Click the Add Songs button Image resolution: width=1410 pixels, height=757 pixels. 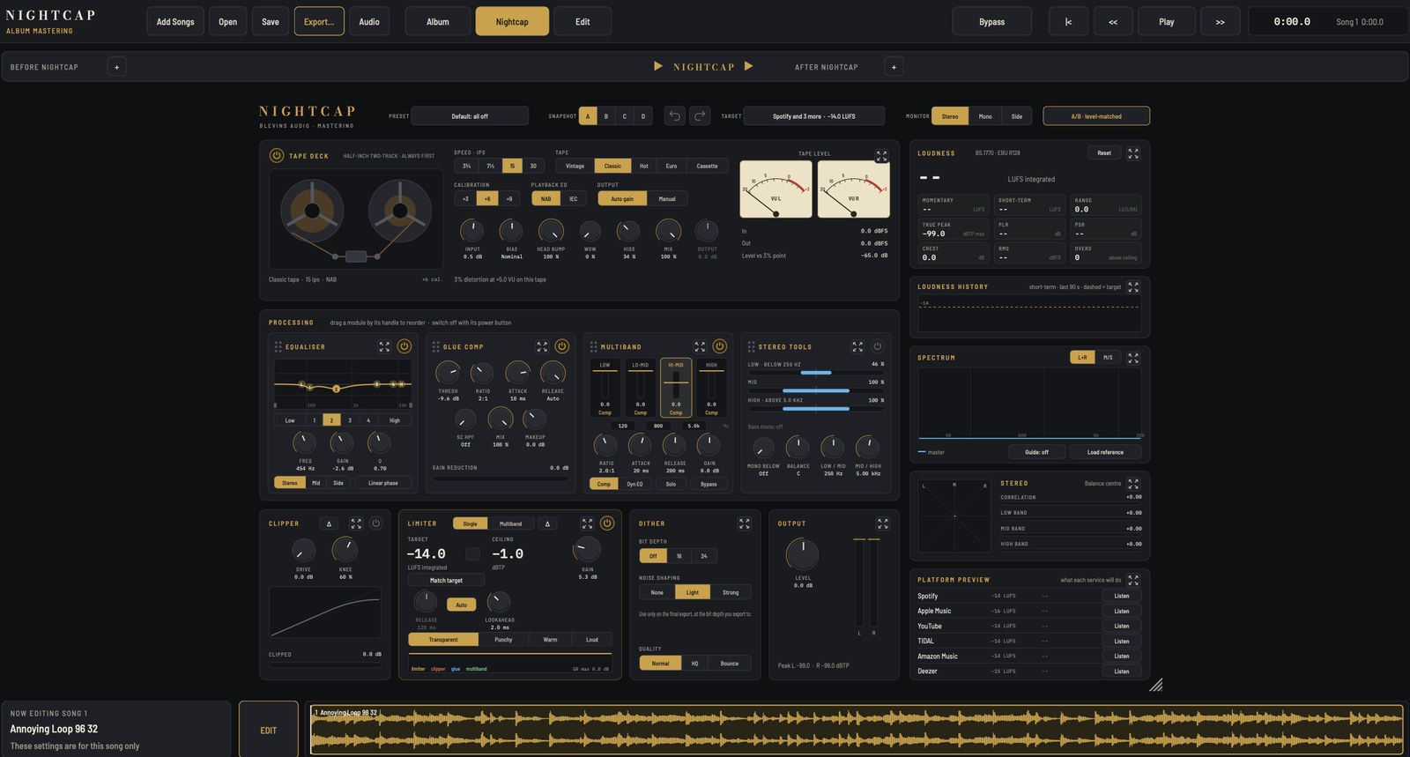(175, 21)
